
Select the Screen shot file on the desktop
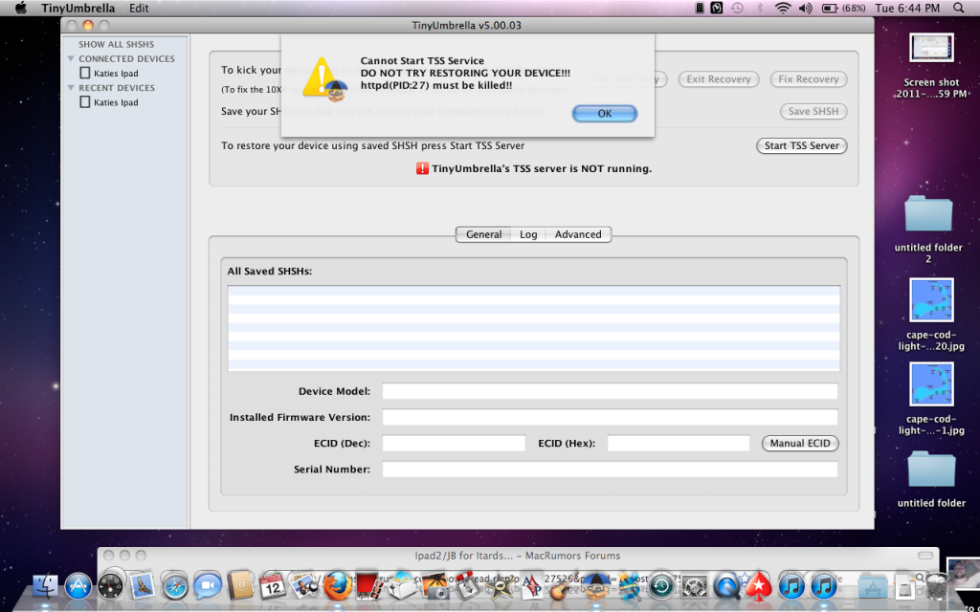tap(931, 66)
